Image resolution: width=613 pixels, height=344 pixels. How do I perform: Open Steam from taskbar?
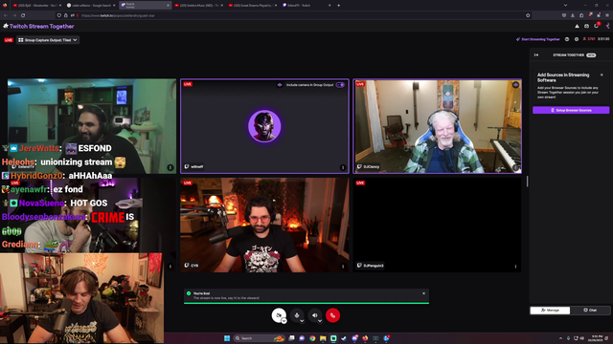tap(344, 338)
